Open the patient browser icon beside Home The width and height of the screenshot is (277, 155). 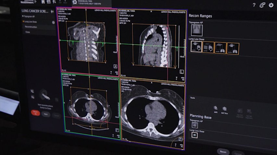click(x=49, y=2)
